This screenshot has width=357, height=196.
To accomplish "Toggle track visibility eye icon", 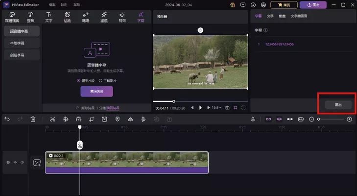I will (15, 162).
